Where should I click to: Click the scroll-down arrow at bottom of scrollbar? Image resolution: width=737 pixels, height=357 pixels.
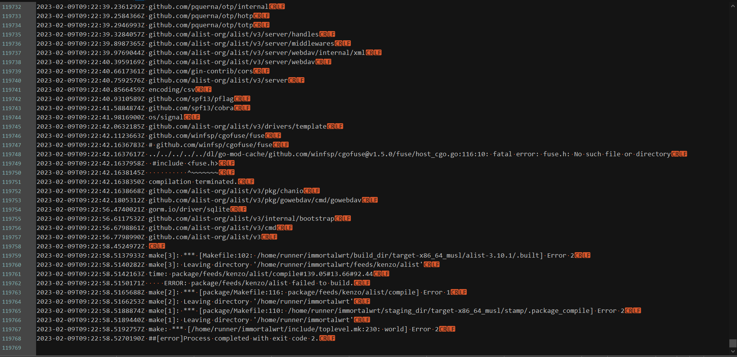tap(732, 351)
